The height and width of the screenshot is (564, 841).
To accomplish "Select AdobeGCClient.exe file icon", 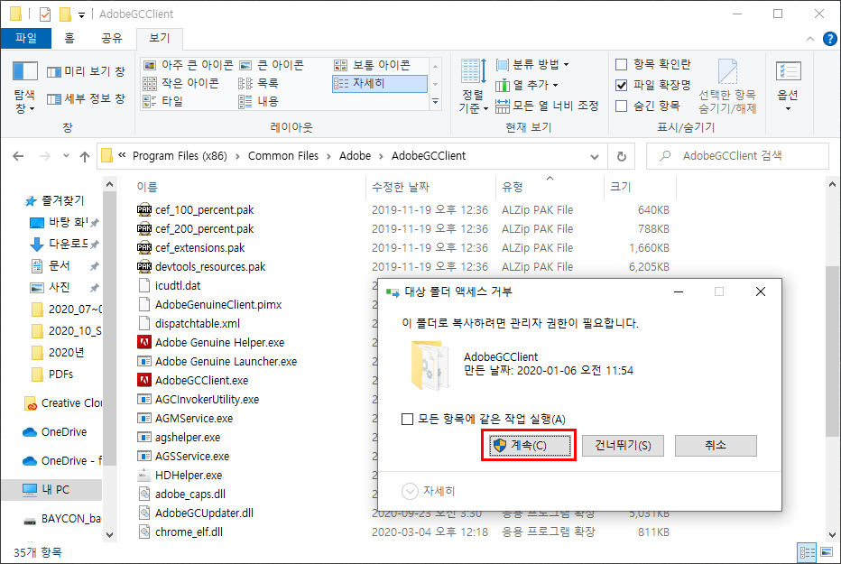I will coord(143,381).
